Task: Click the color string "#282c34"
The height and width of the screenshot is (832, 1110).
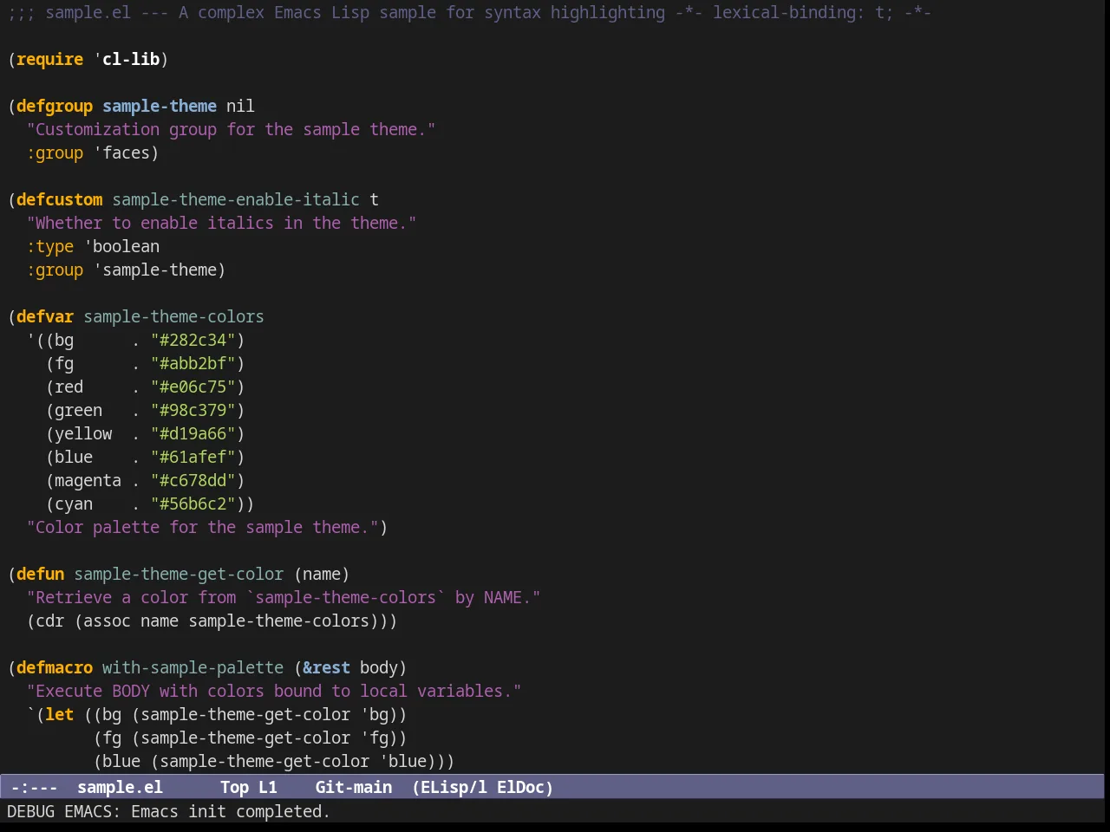Action: (x=193, y=340)
